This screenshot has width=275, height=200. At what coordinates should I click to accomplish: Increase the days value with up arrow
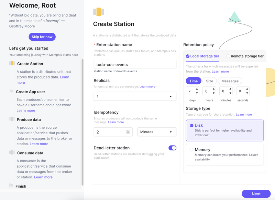click(x=197, y=89)
